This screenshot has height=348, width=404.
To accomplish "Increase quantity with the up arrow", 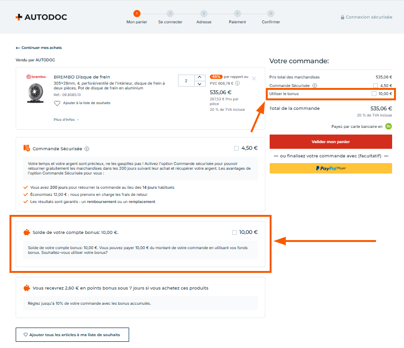I will click(x=199, y=77).
